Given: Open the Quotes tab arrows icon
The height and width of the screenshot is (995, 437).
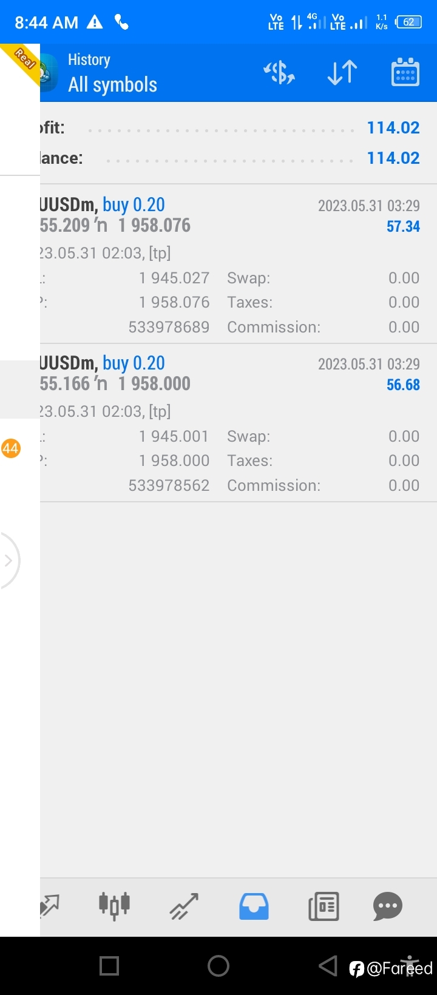Looking at the screenshot, I should point(50,906).
